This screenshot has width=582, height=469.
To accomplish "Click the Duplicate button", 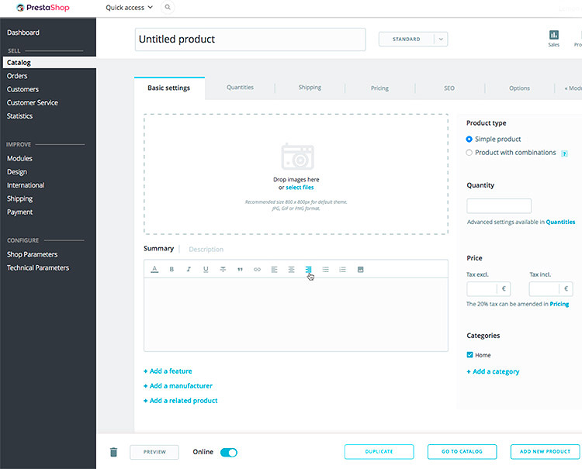I will pos(379,452).
